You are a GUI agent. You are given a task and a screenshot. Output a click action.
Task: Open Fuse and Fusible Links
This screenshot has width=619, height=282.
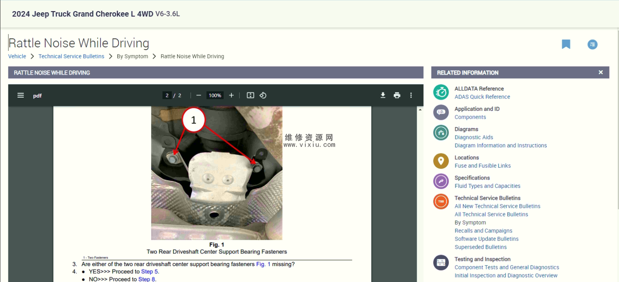pyautogui.click(x=483, y=166)
